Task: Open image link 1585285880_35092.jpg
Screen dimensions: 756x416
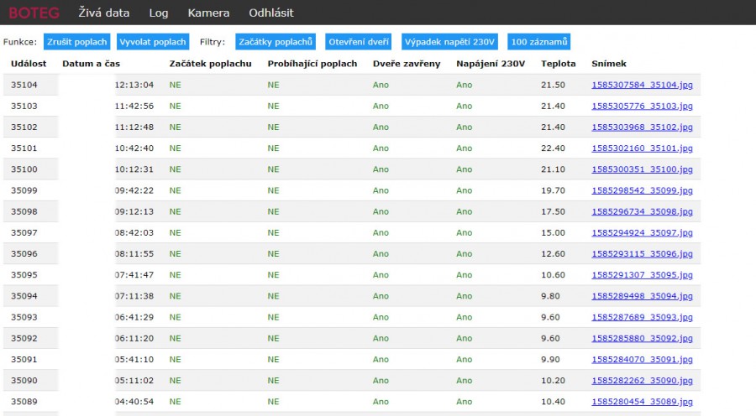Action: click(642, 338)
